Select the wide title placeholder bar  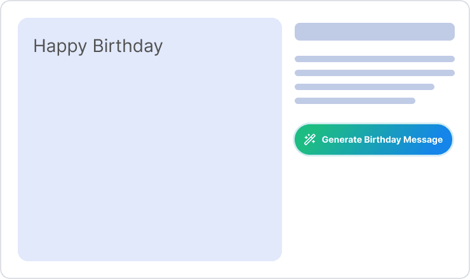[x=374, y=32]
